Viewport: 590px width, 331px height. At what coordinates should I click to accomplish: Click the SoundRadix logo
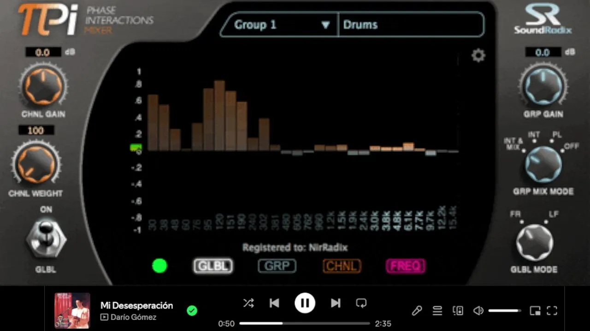[x=543, y=20]
